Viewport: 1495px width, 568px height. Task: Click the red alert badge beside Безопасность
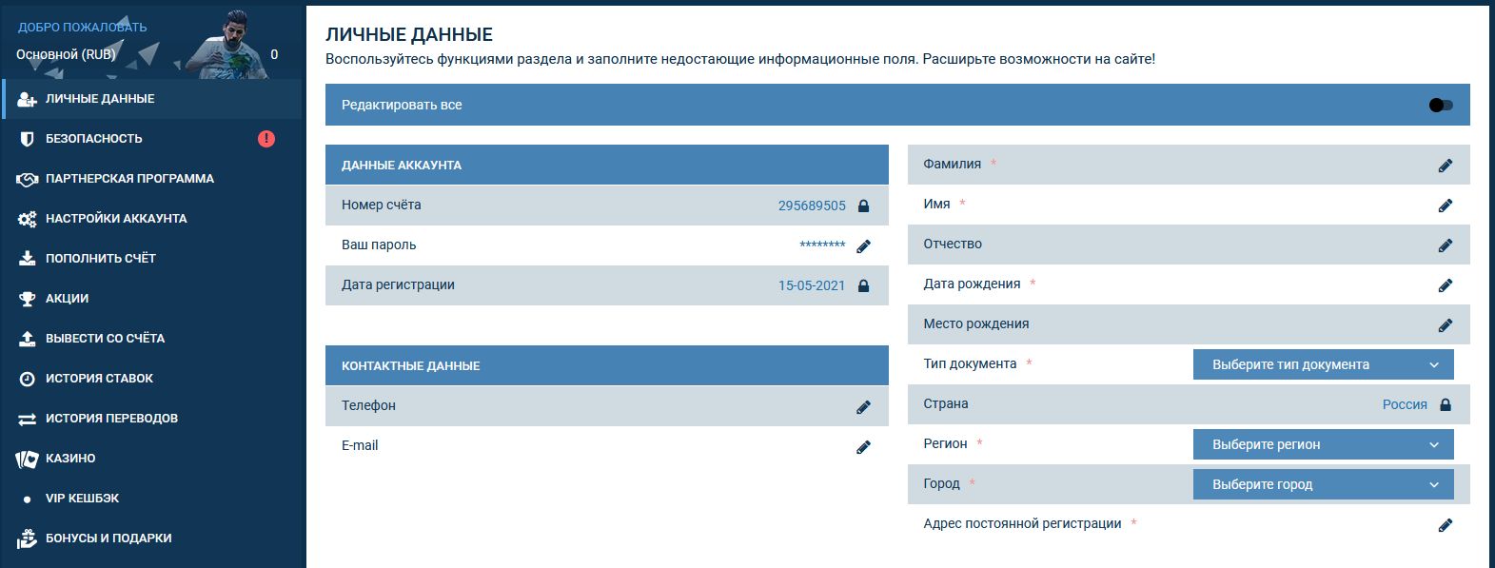click(x=266, y=139)
